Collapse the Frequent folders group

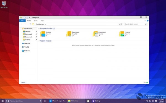click(39, 29)
